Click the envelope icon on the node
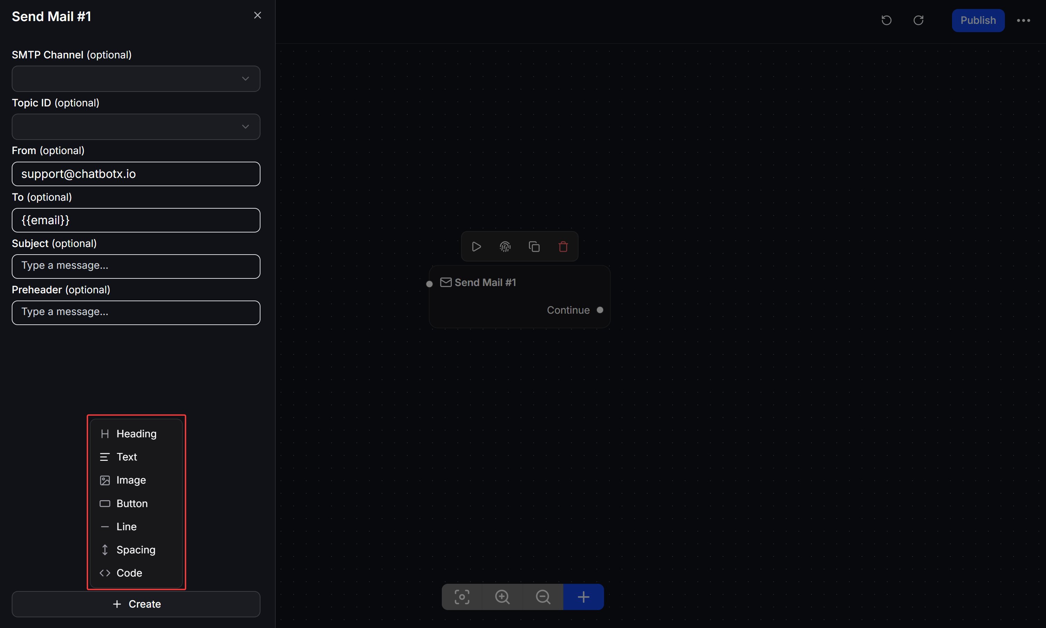Viewport: 1046px width, 628px height. [x=446, y=282]
